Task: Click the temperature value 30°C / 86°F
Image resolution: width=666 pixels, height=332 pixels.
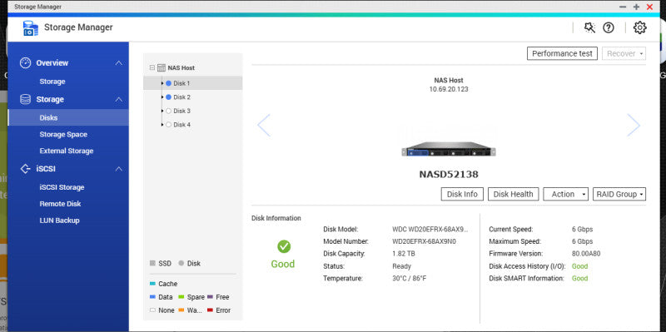Action: pyautogui.click(x=410, y=279)
